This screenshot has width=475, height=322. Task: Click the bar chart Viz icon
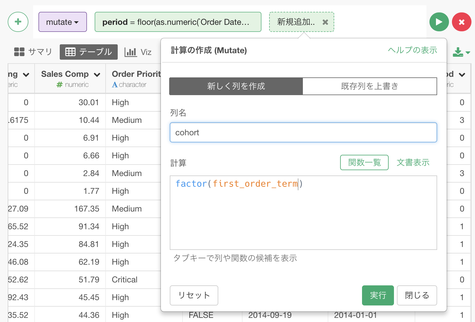(x=130, y=52)
